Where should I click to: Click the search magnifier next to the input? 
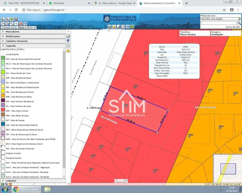coord(239,23)
